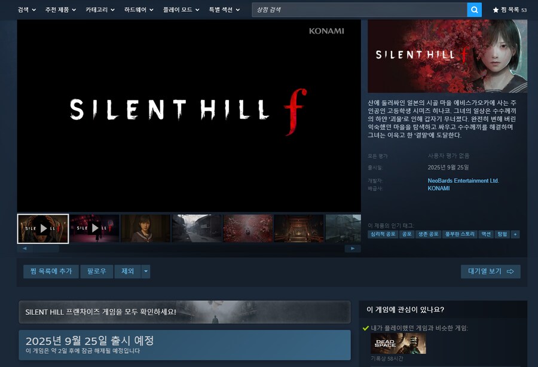538x367 pixels.
Task: Focus the 상점 검색 search field
Action: pyautogui.click(x=359, y=10)
